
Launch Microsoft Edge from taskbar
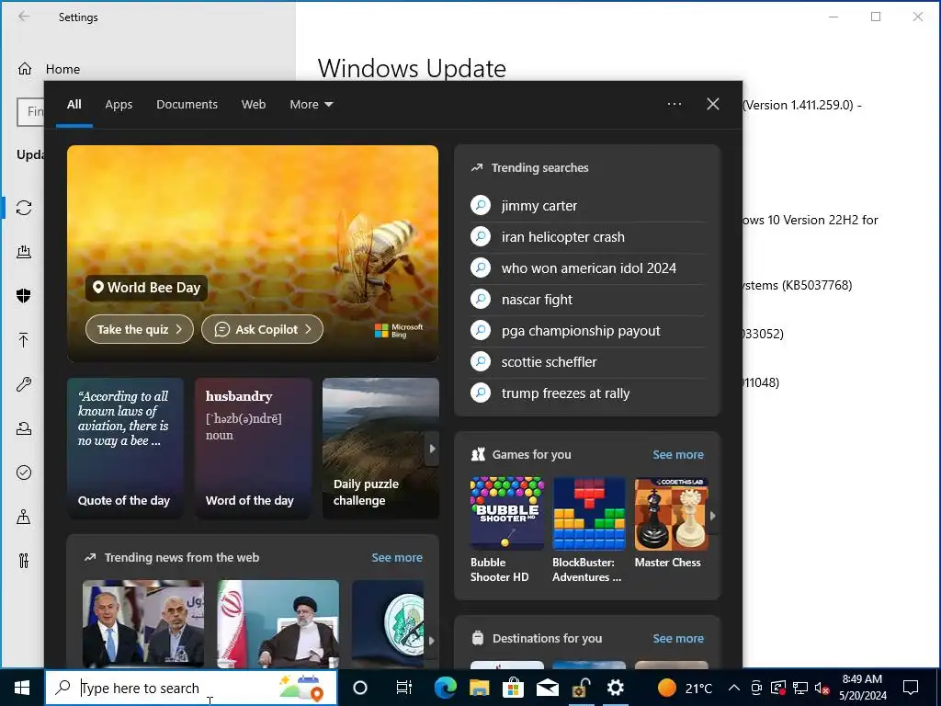(x=445, y=688)
